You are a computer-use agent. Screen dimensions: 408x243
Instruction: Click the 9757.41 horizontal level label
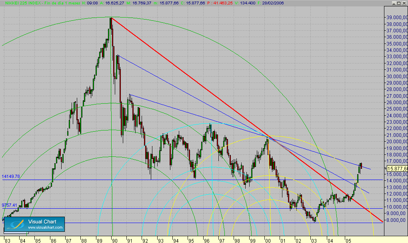pyautogui.click(x=9, y=205)
